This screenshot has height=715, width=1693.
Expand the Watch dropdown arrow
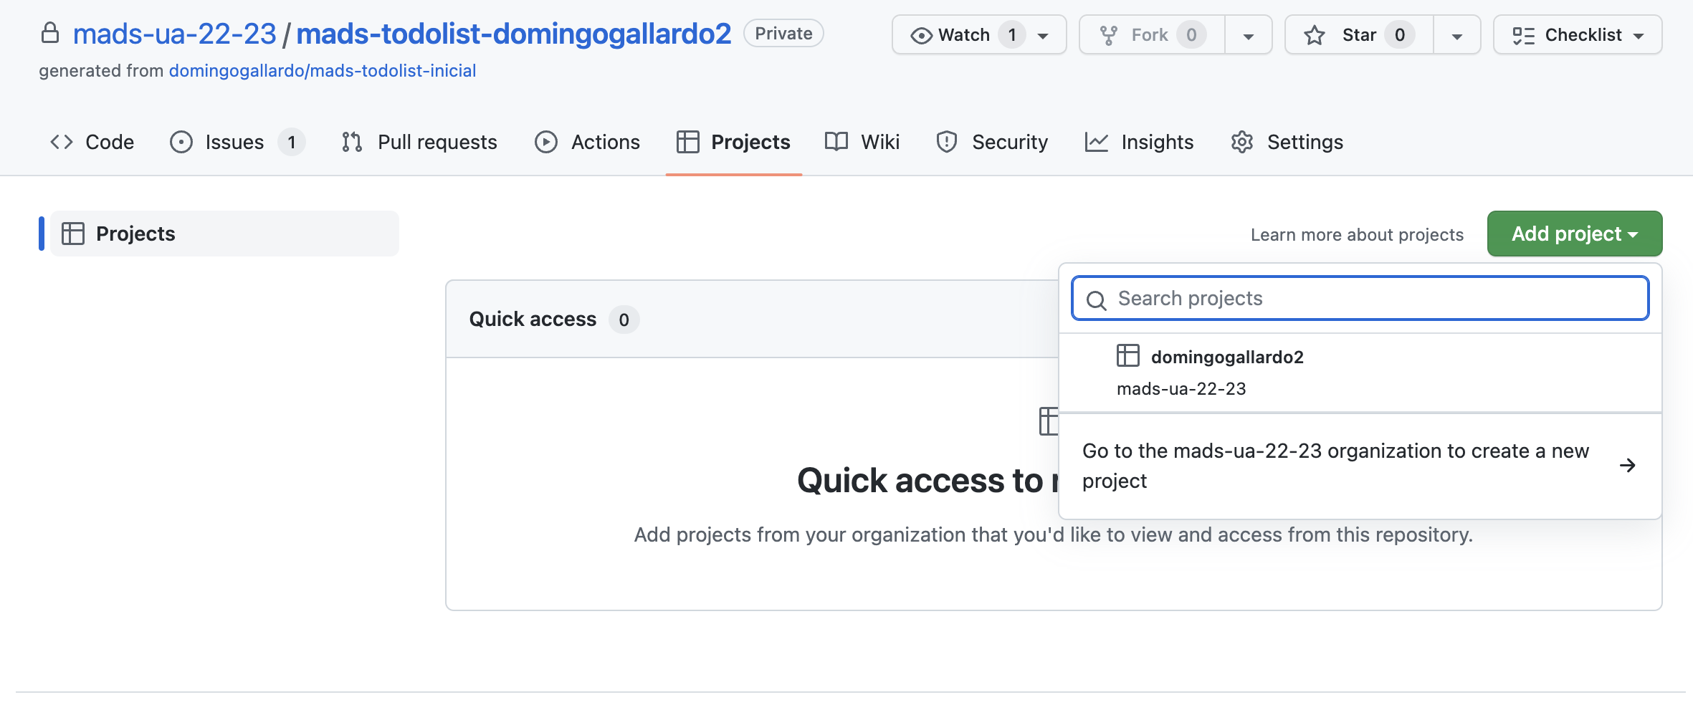pyautogui.click(x=1044, y=35)
